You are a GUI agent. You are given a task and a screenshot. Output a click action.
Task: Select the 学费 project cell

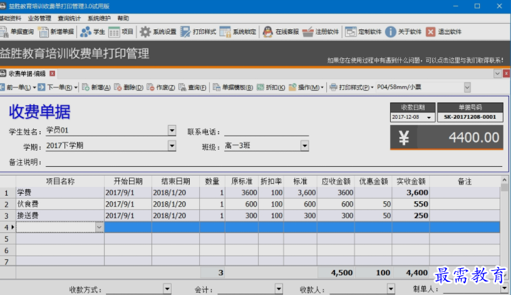(60, 192)
